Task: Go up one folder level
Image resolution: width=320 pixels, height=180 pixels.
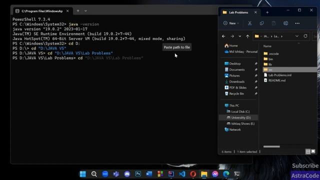Action: [247, 36]
